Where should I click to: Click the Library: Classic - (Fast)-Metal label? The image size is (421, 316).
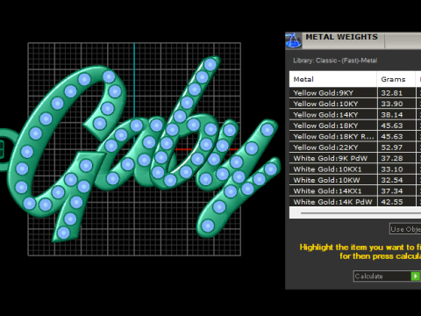coord(335,61)
